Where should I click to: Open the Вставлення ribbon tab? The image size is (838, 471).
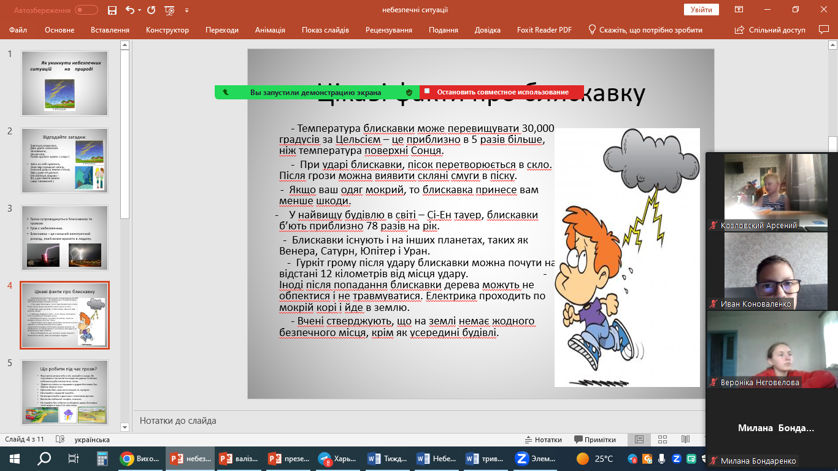pyautogui.click(x=110, y=30)
